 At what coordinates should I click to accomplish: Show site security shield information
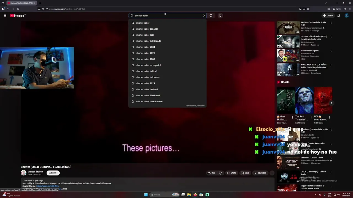click(x=39, y=9)
